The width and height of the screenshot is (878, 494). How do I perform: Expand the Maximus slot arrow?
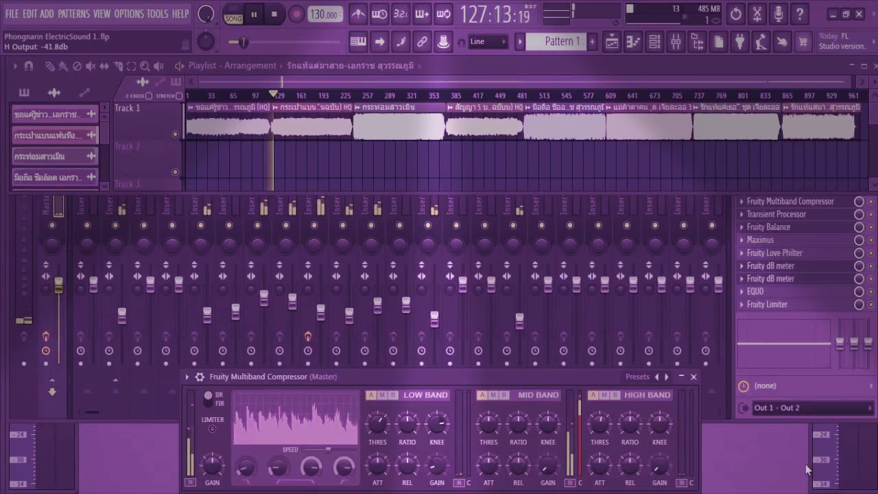pos(741,240)
